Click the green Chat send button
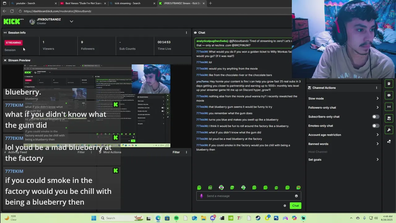 click(x=295, y=206)
